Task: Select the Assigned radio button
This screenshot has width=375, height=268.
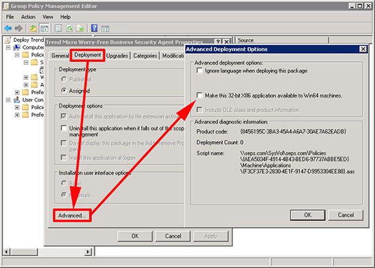Action: (x=63, y=91)
